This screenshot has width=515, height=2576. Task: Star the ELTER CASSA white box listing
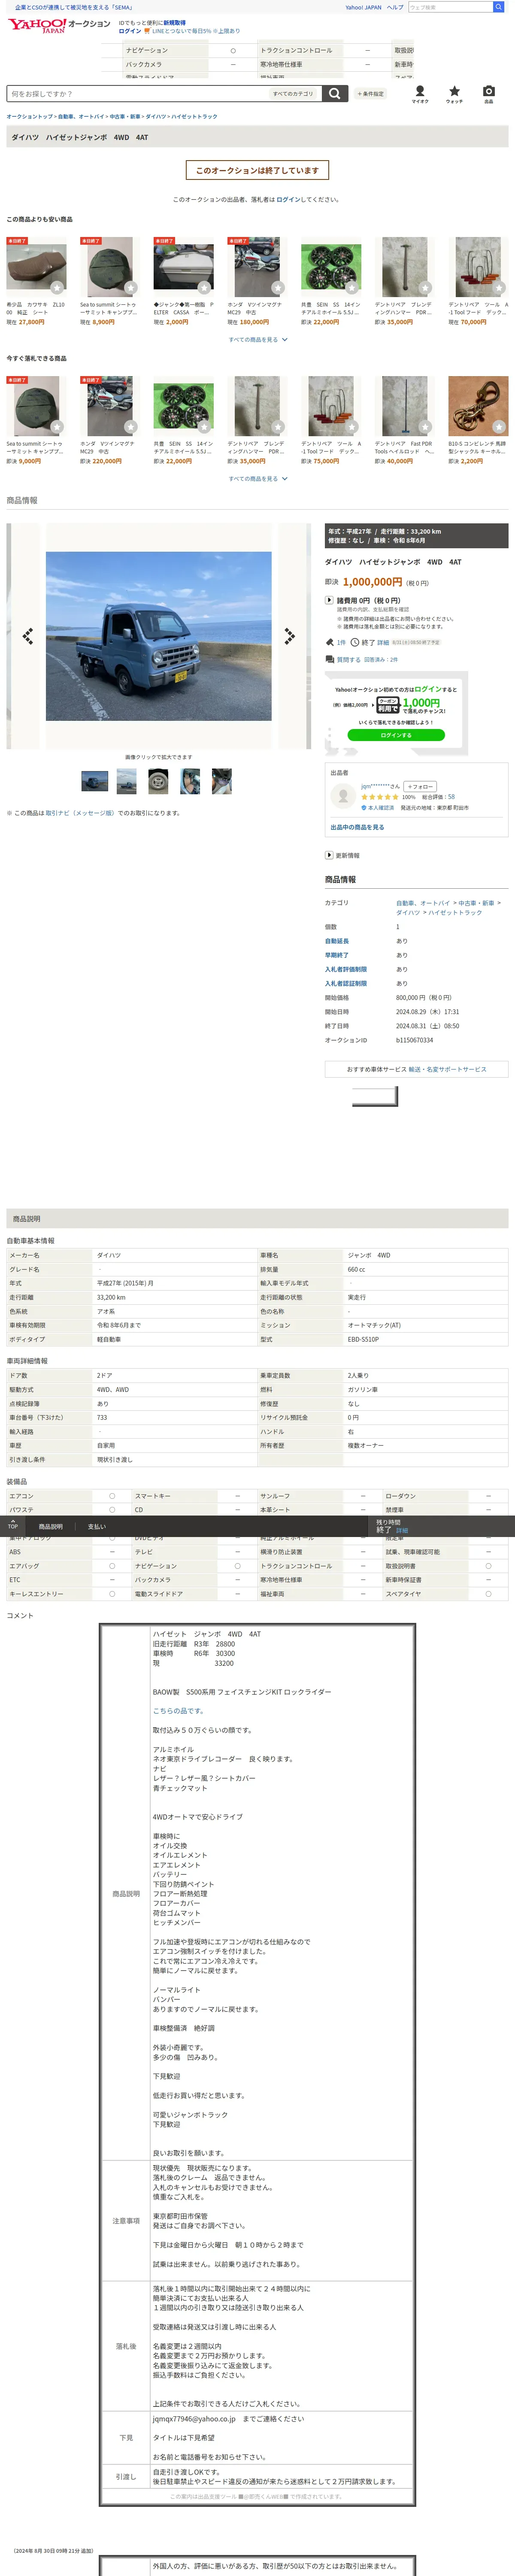tap(204, 288)
